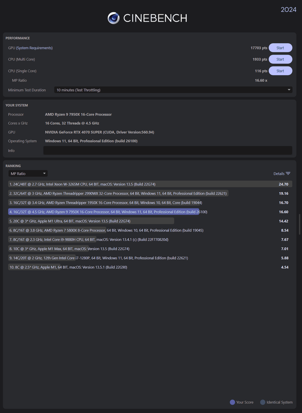Click the Identical System legend dot
The image size is (302, 413).
tap(263, 402)
